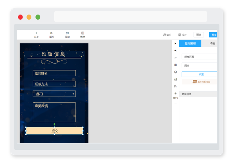Click the 联系方式 form field
The height and width of the screenshot is (164, 236).
(x=54, y=84)
